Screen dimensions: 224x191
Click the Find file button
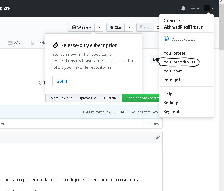click(x=110, y=98)
